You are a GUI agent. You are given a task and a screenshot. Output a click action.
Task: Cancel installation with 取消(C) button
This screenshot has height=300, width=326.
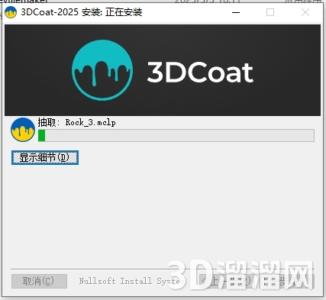click(39, 281)
